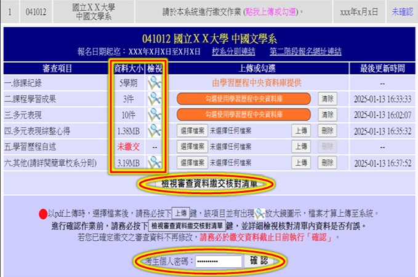Click 選擇檔案 in the 其他 row
This screenshot has height=277, width=418.
191,162
